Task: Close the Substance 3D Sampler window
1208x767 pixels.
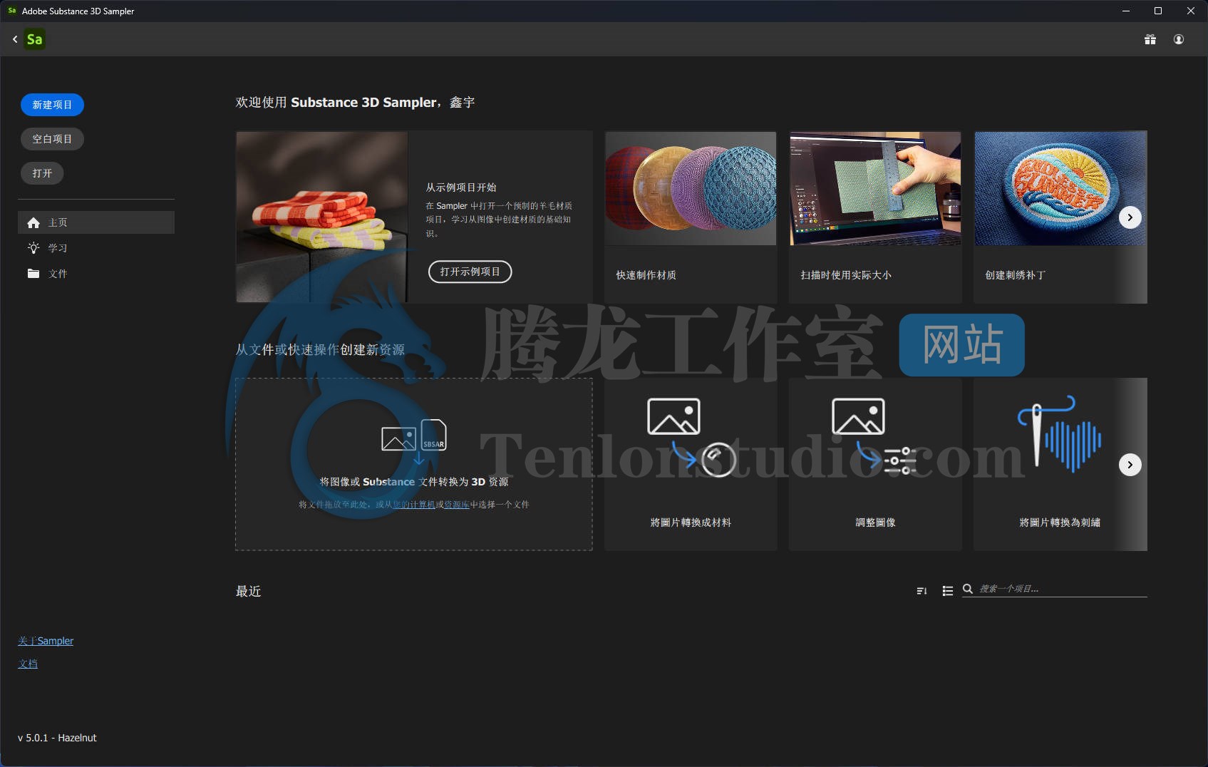Action: [x=1191, y=11]
